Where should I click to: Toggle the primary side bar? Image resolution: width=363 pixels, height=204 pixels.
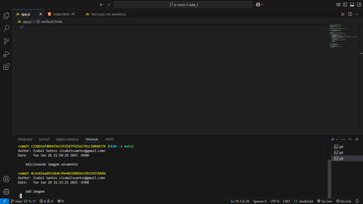click(x=345, y=5)
